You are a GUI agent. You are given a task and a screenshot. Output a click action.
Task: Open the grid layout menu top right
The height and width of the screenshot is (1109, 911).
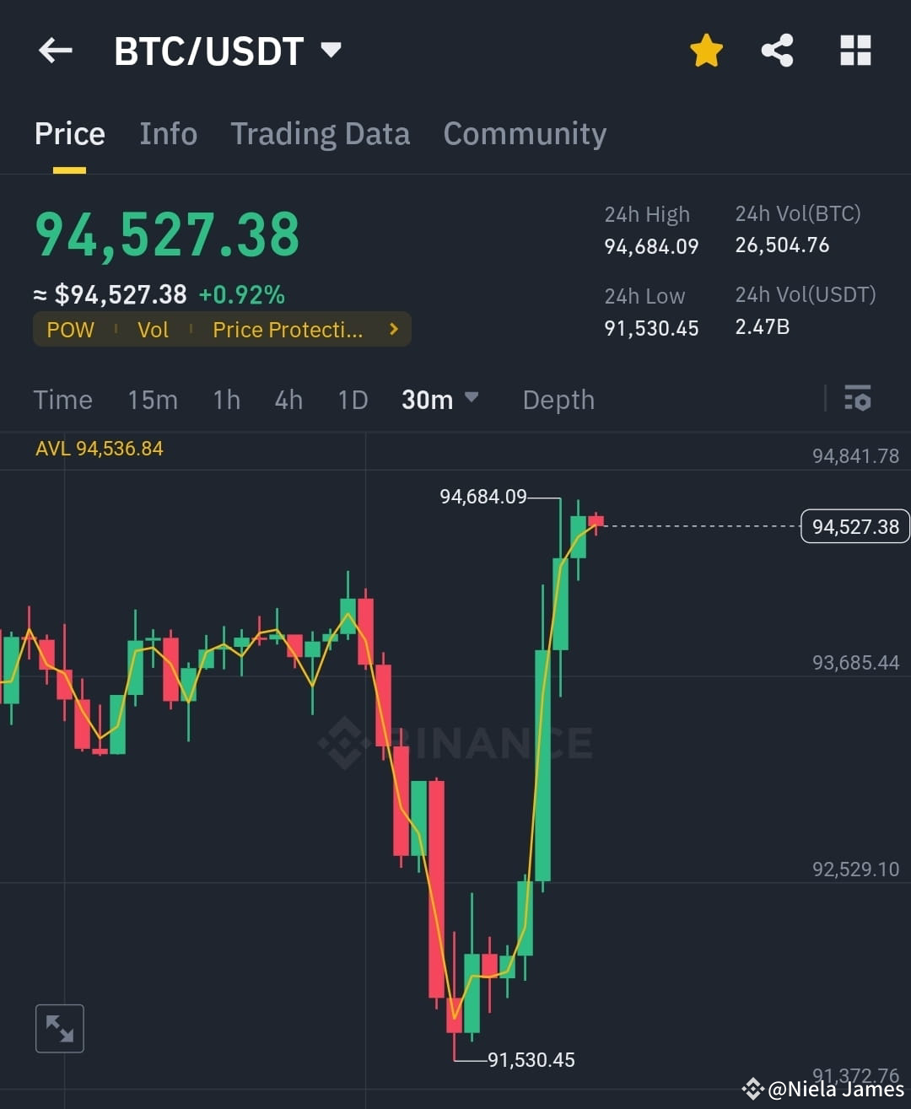855,50
